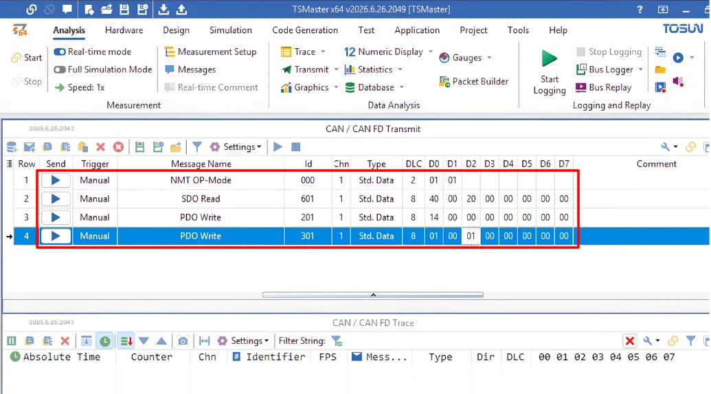
Task: Click the open project folder icon in title bar
Action: 106,9
